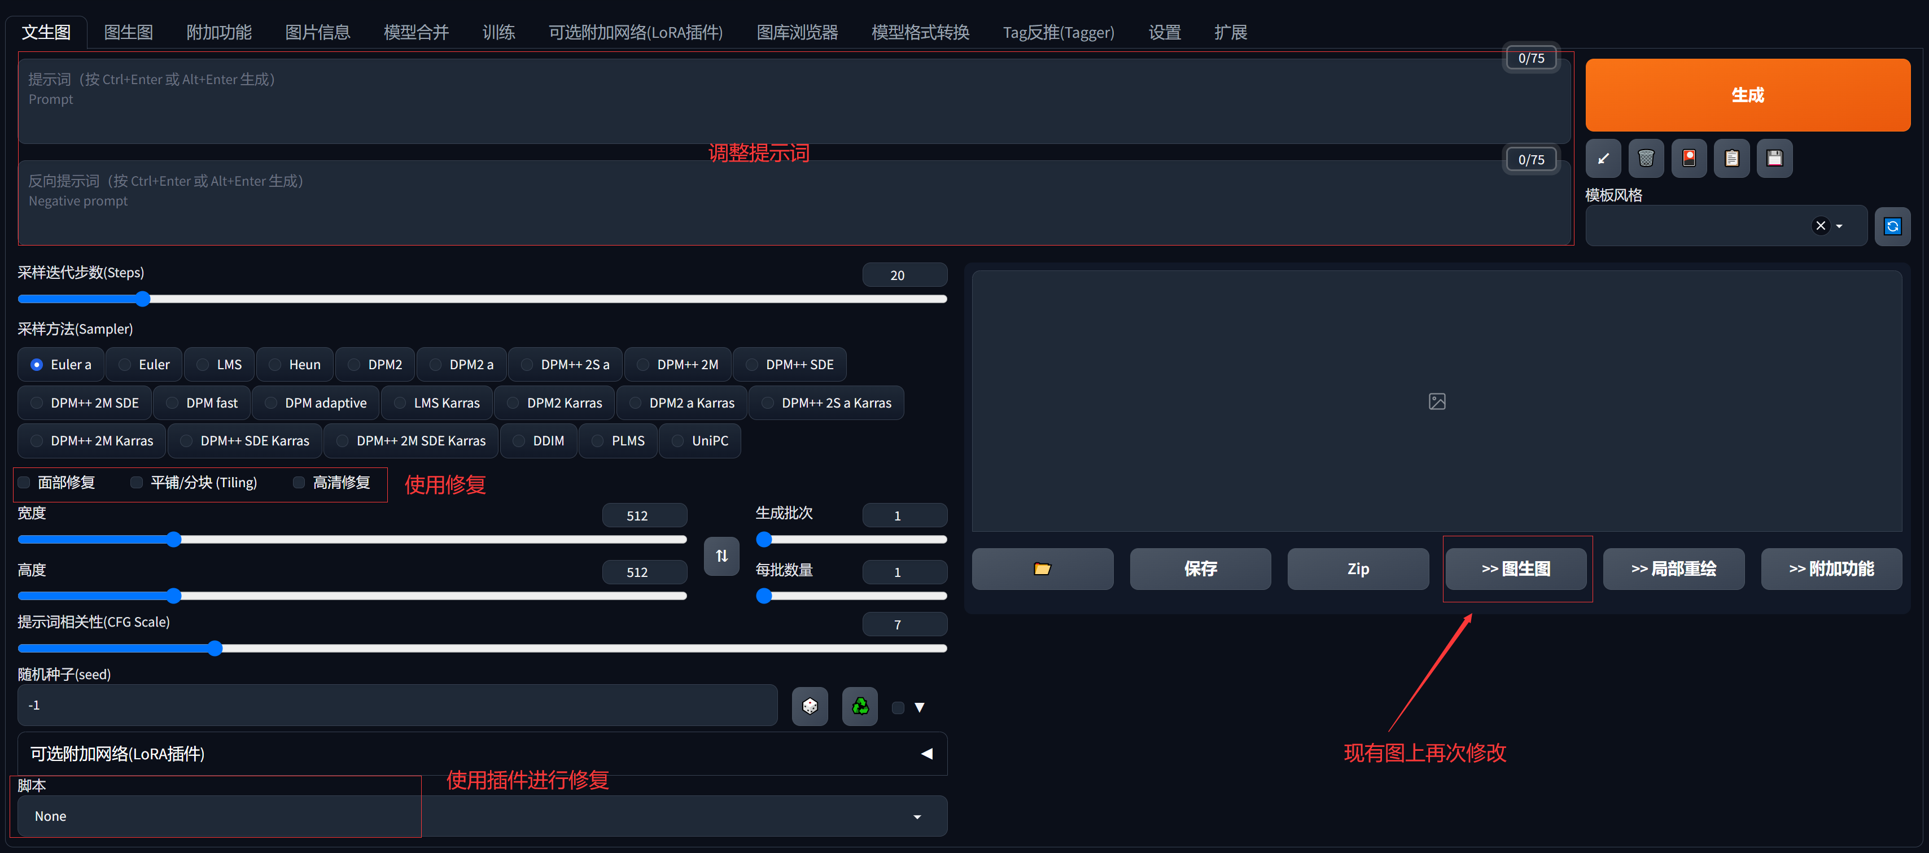Screen dimensions: 1929x853
Task: Select the Euler a sampler
Action: pos(62,365)
